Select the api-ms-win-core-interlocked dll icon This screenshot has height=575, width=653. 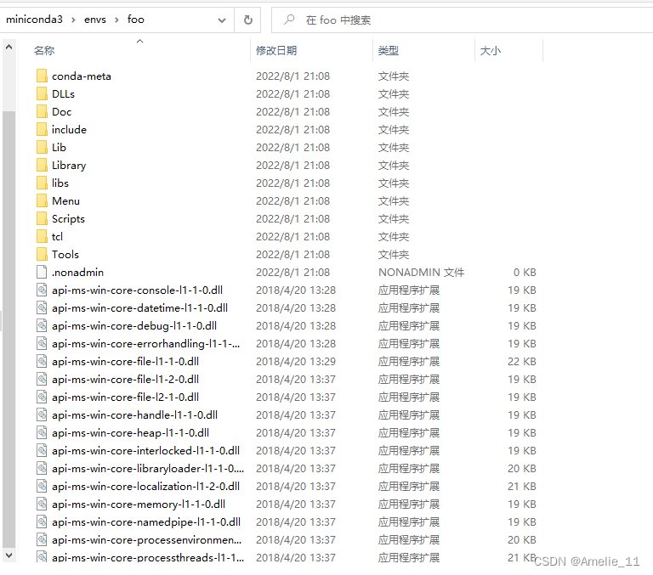pos(42,451)
